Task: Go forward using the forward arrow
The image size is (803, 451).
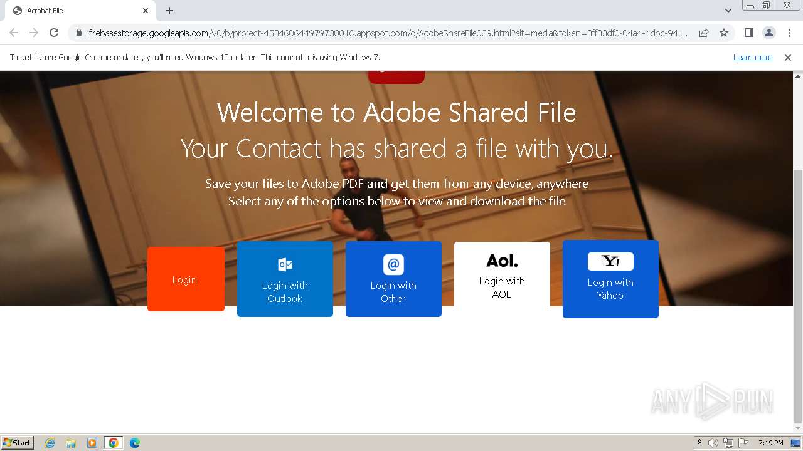Action: click(x=34, y=33)
